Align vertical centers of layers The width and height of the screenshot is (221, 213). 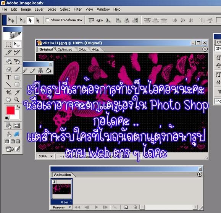(100, 20)
